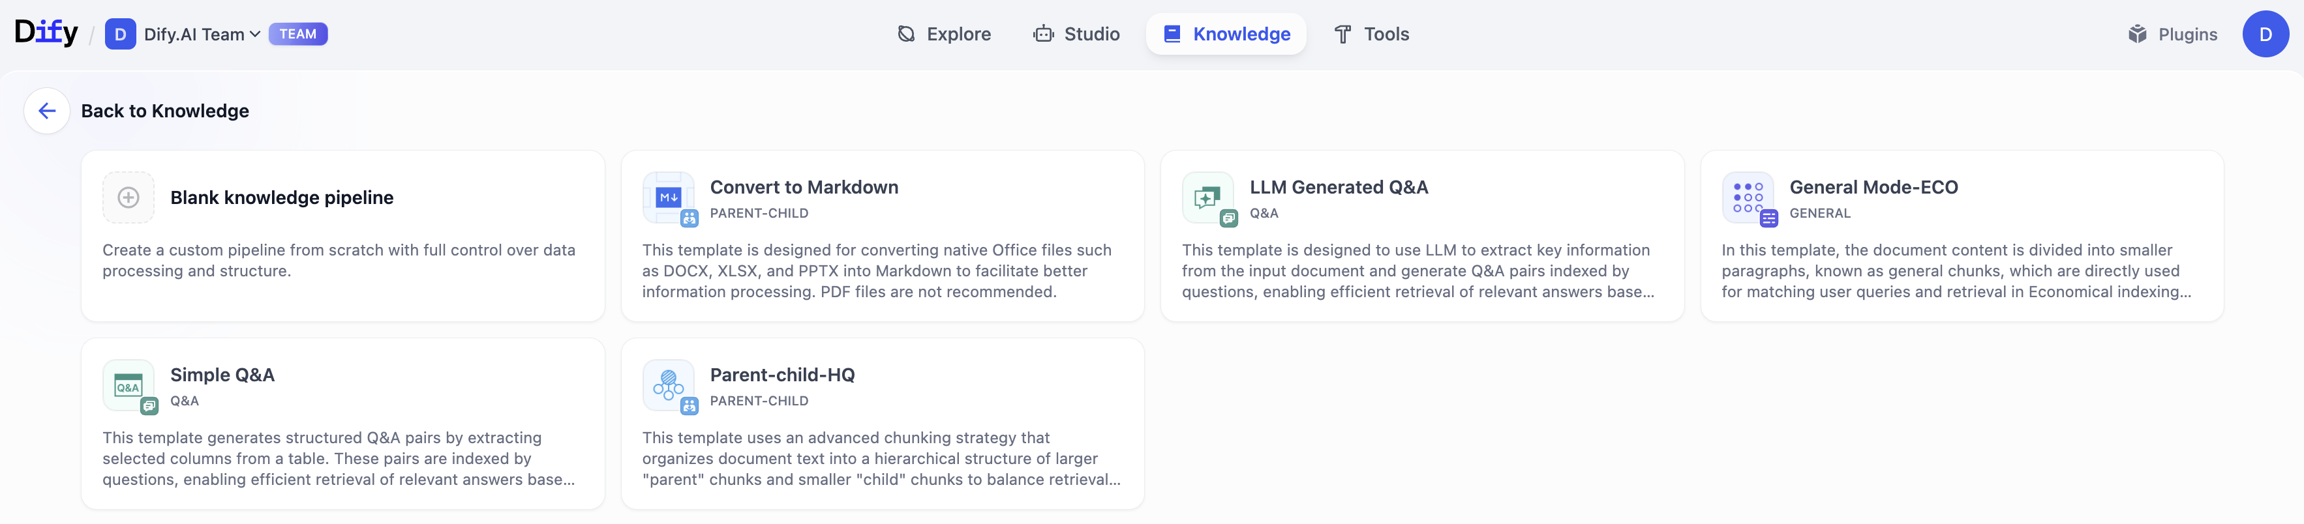Choose the LLM Generated Q&A template title

pyautogui.click(x=1339, y=187)
